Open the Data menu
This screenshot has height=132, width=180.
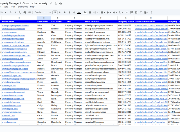coord(6,7)
